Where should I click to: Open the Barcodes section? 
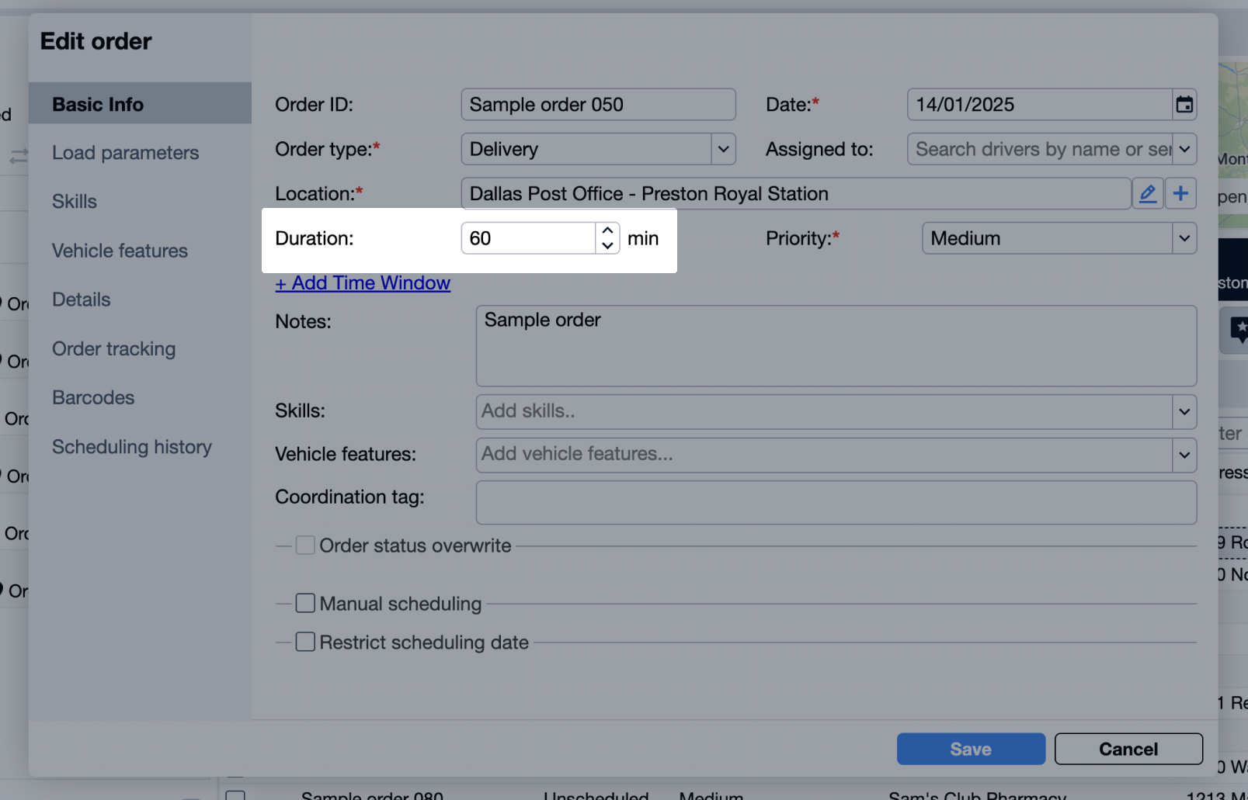(x=93, y=397)
